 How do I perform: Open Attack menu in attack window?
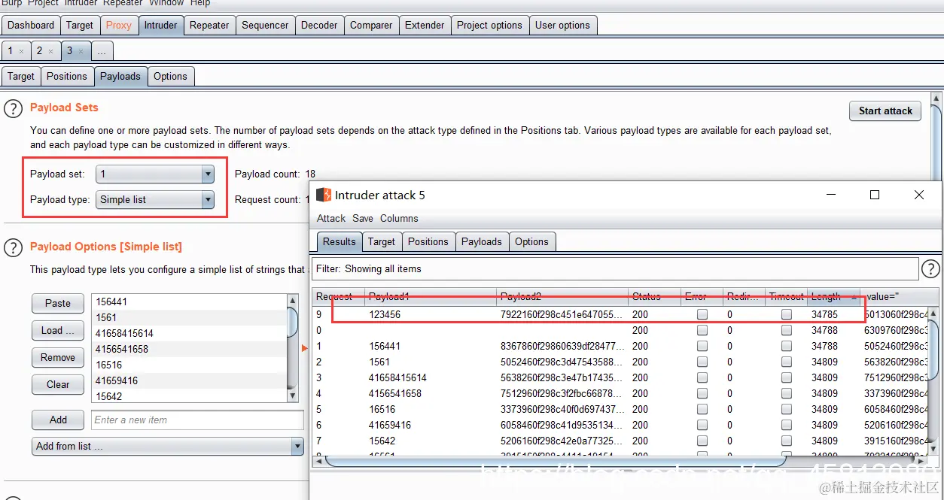click(331, 218)
